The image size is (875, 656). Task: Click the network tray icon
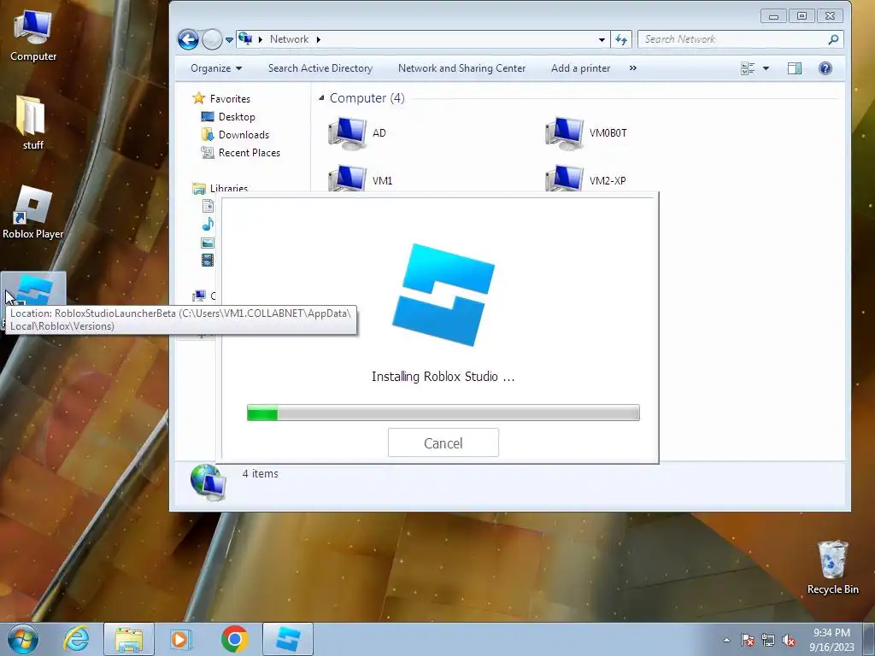click(768, 640)
